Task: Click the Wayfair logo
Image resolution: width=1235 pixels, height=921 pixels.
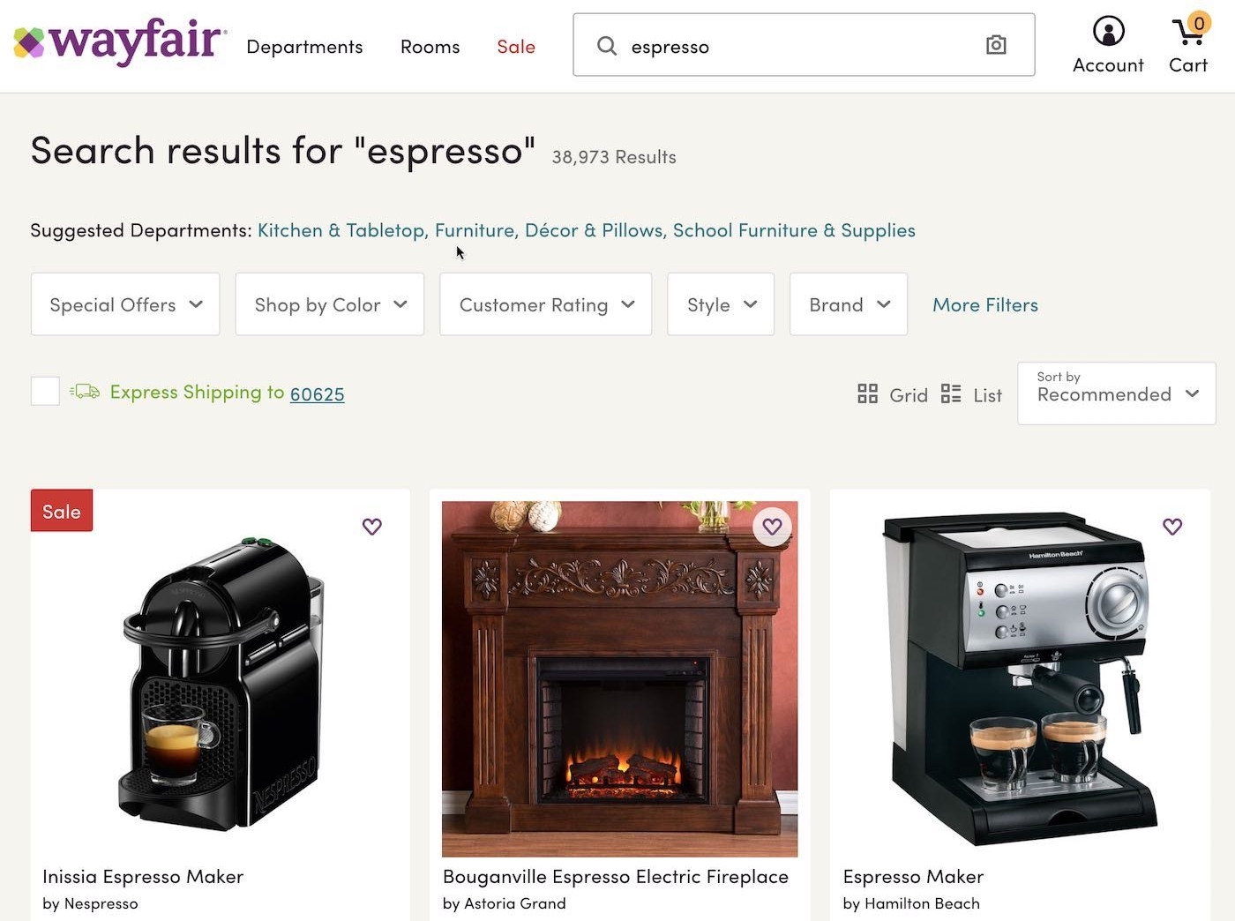Action: (120, 41)
